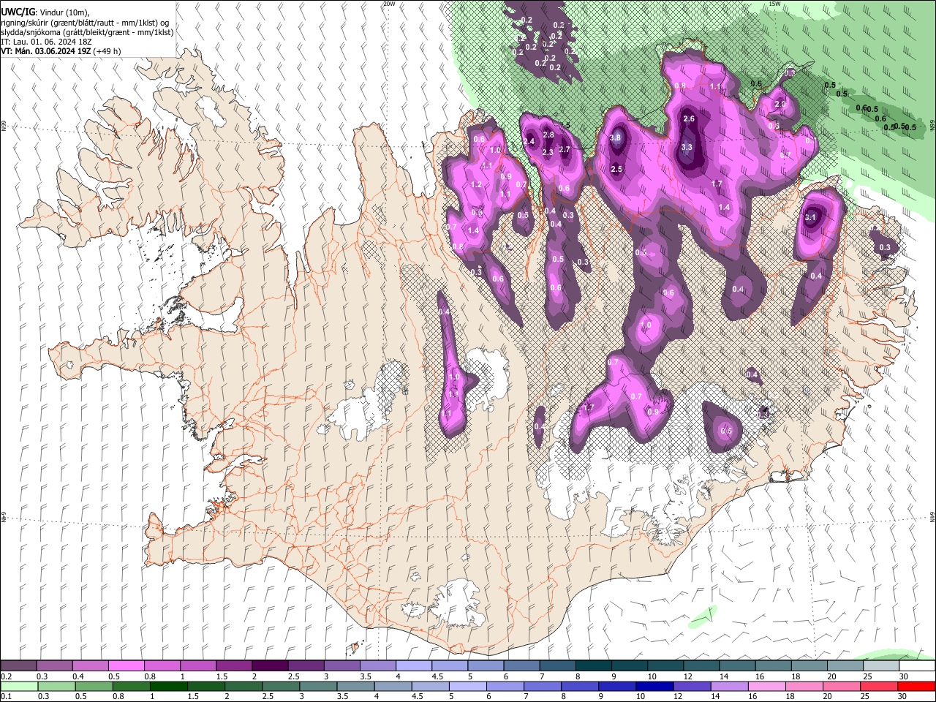
Task: Click the 1.2 snowfall value on the map
Action: coord(477,185)
